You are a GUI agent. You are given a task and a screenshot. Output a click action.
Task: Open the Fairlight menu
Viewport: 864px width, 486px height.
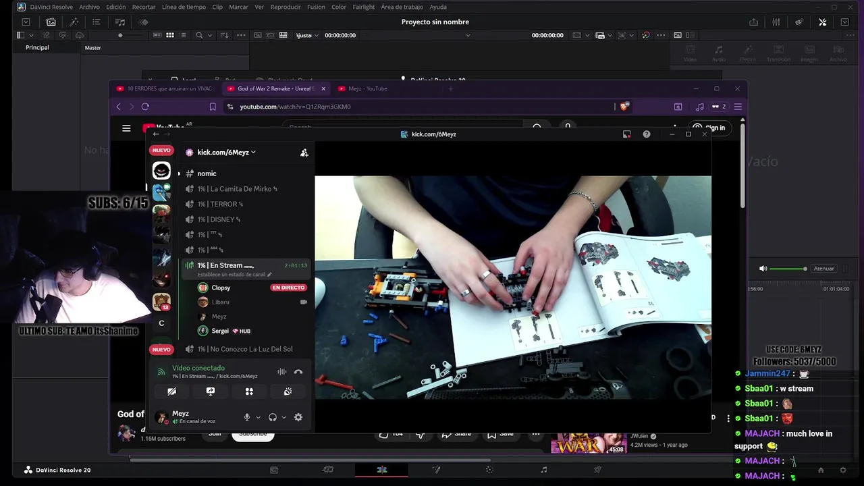tap(364, 7)
